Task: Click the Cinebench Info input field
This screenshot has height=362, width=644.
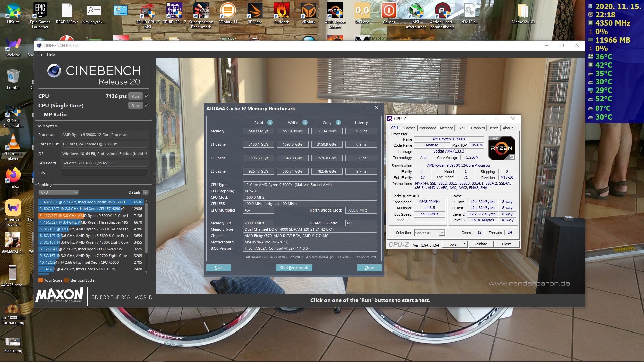Action: pyautogui.click(x=104, y=172)
